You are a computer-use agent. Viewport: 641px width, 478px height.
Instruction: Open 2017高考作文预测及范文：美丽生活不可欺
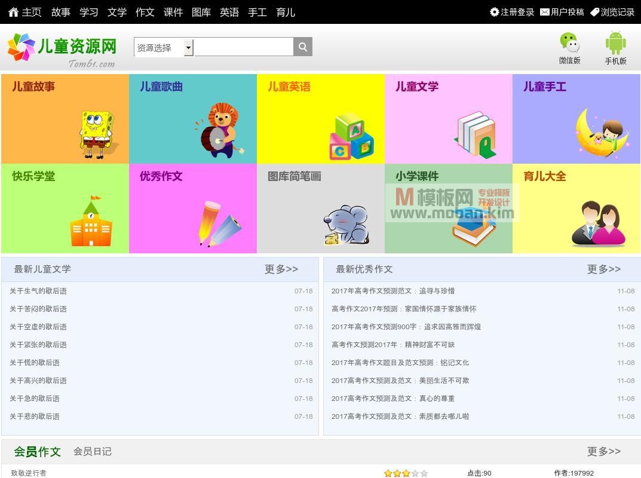pos(400,381)
